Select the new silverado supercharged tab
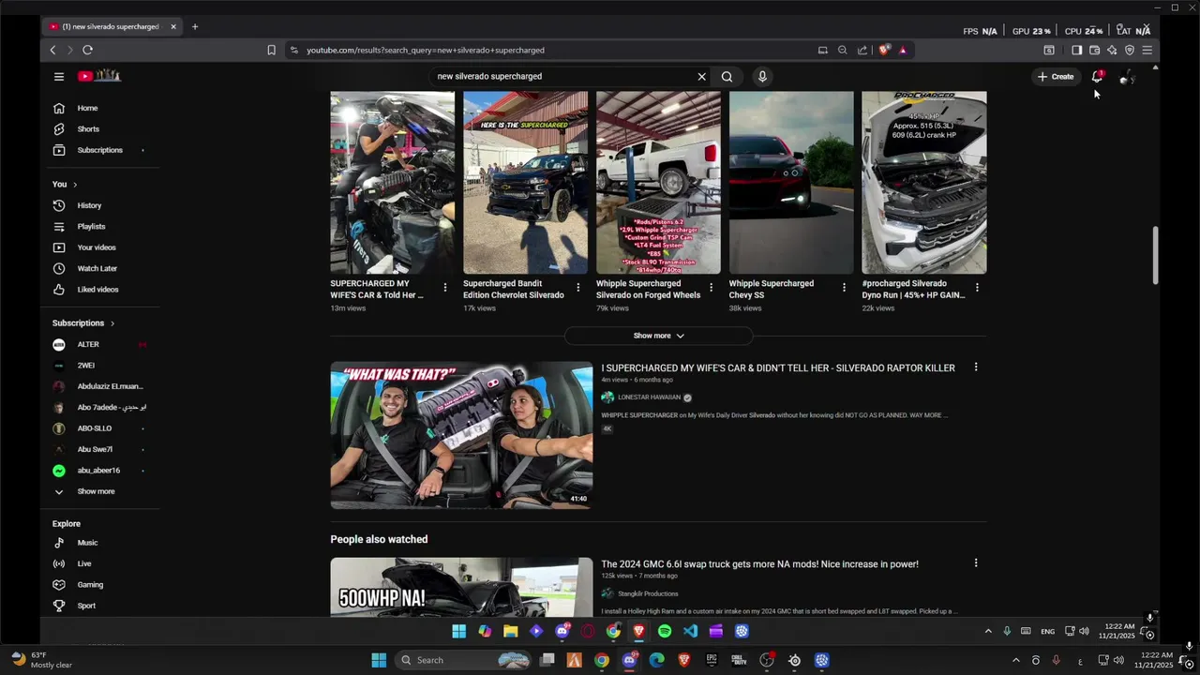1200x675 pixels. coord(111,26)
